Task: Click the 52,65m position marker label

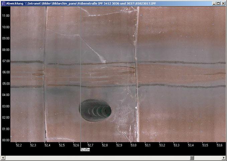Action: (x=85, y=150)
